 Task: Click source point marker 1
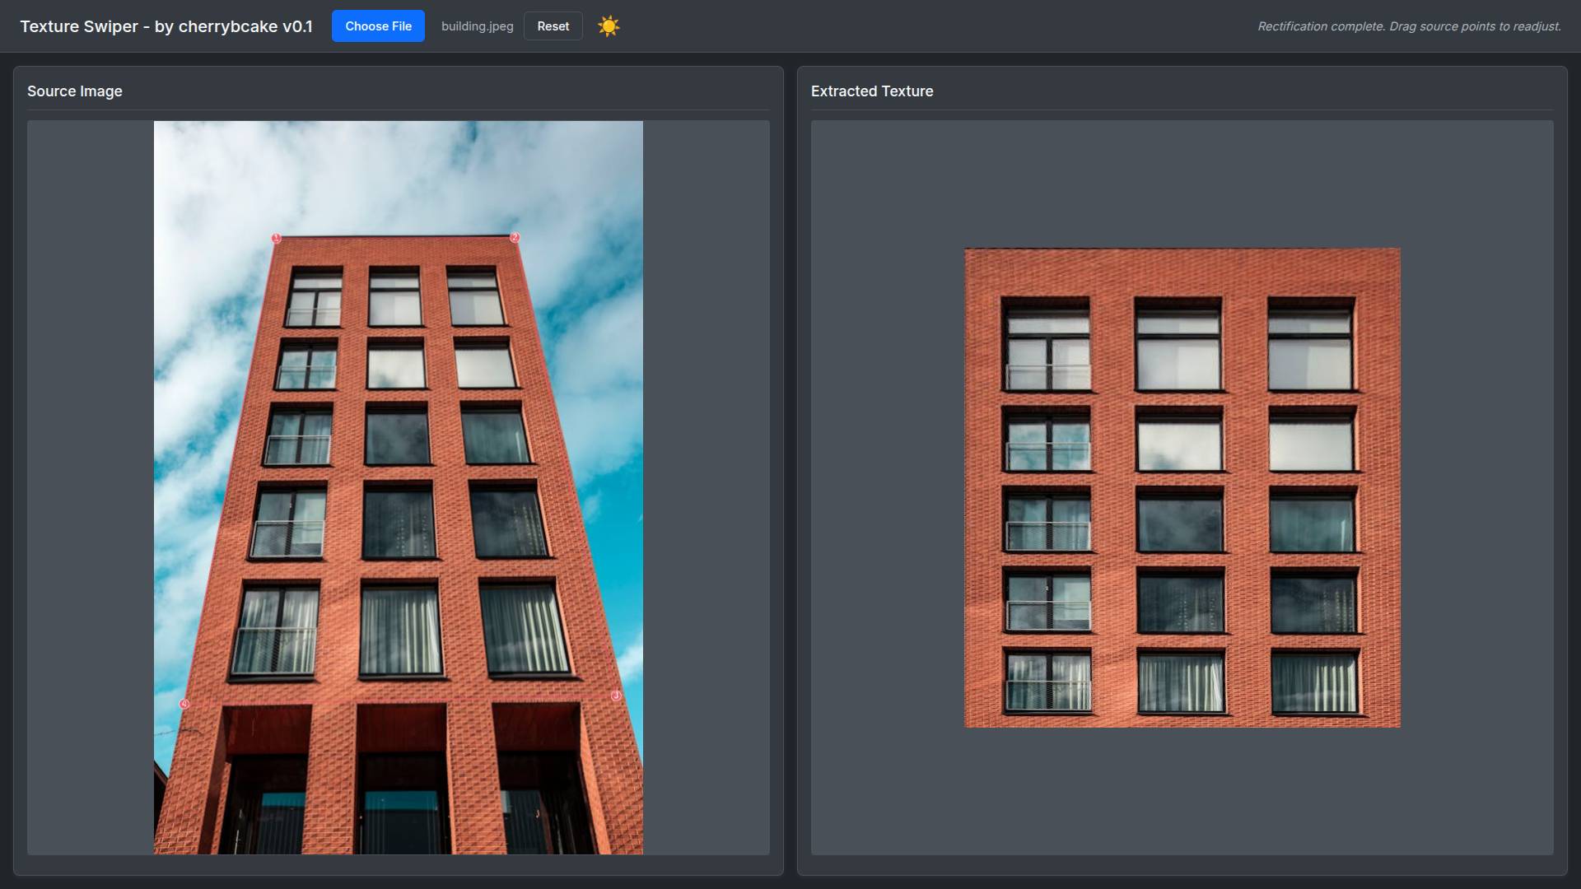click(x=277, y=239)
